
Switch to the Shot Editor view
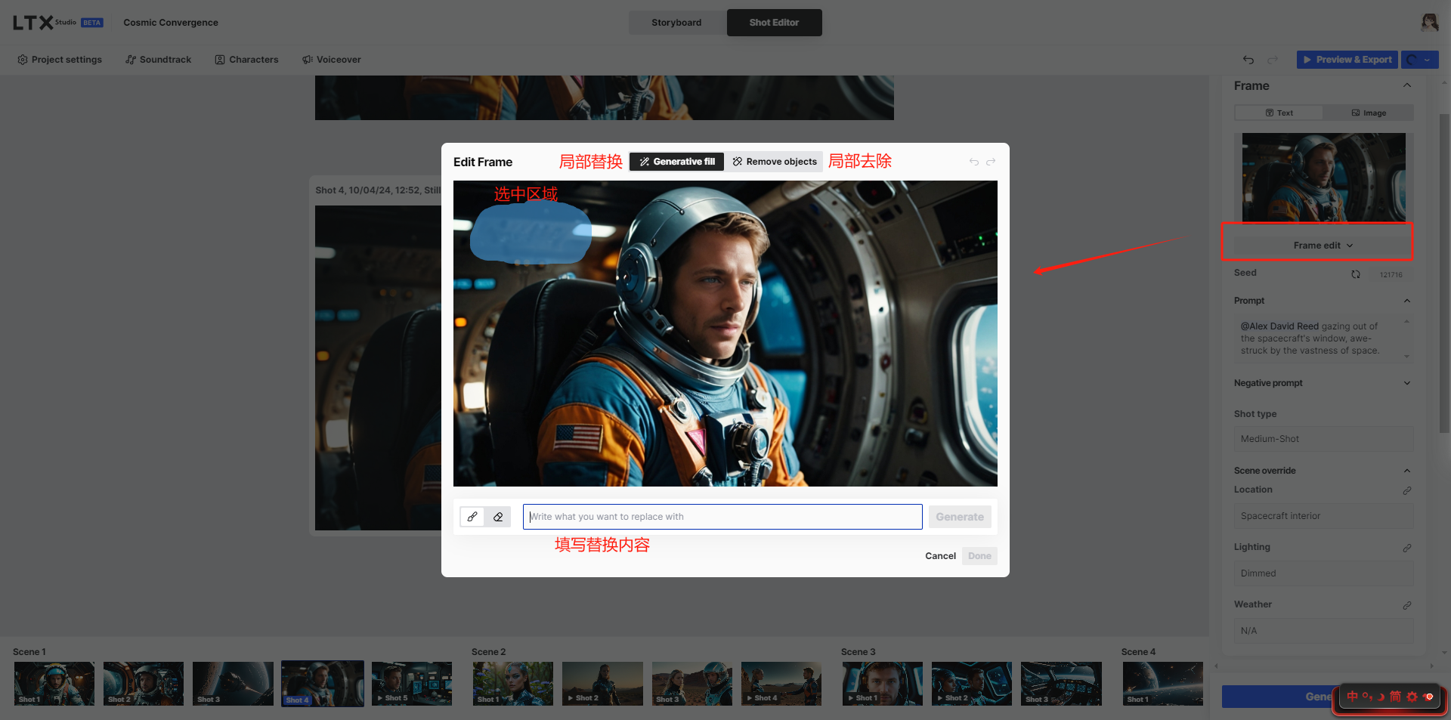[x=774, y=23]
